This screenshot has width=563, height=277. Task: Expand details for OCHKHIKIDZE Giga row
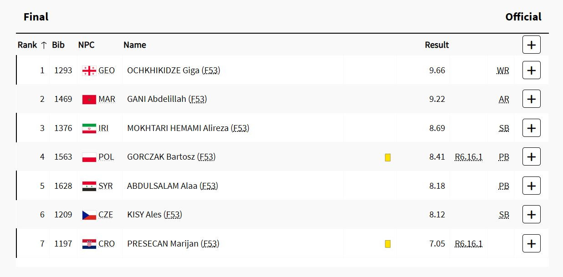point(531,71)
